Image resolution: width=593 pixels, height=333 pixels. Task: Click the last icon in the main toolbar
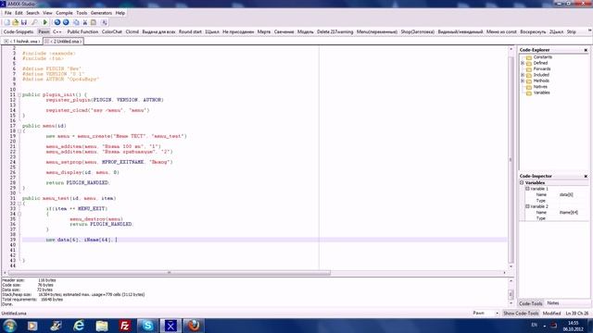coord(105,22)
